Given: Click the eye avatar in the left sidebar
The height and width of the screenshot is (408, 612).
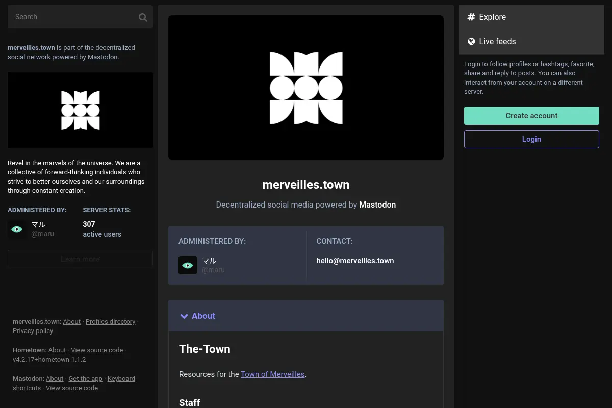Looking at the screenshot, I should 17,229.
